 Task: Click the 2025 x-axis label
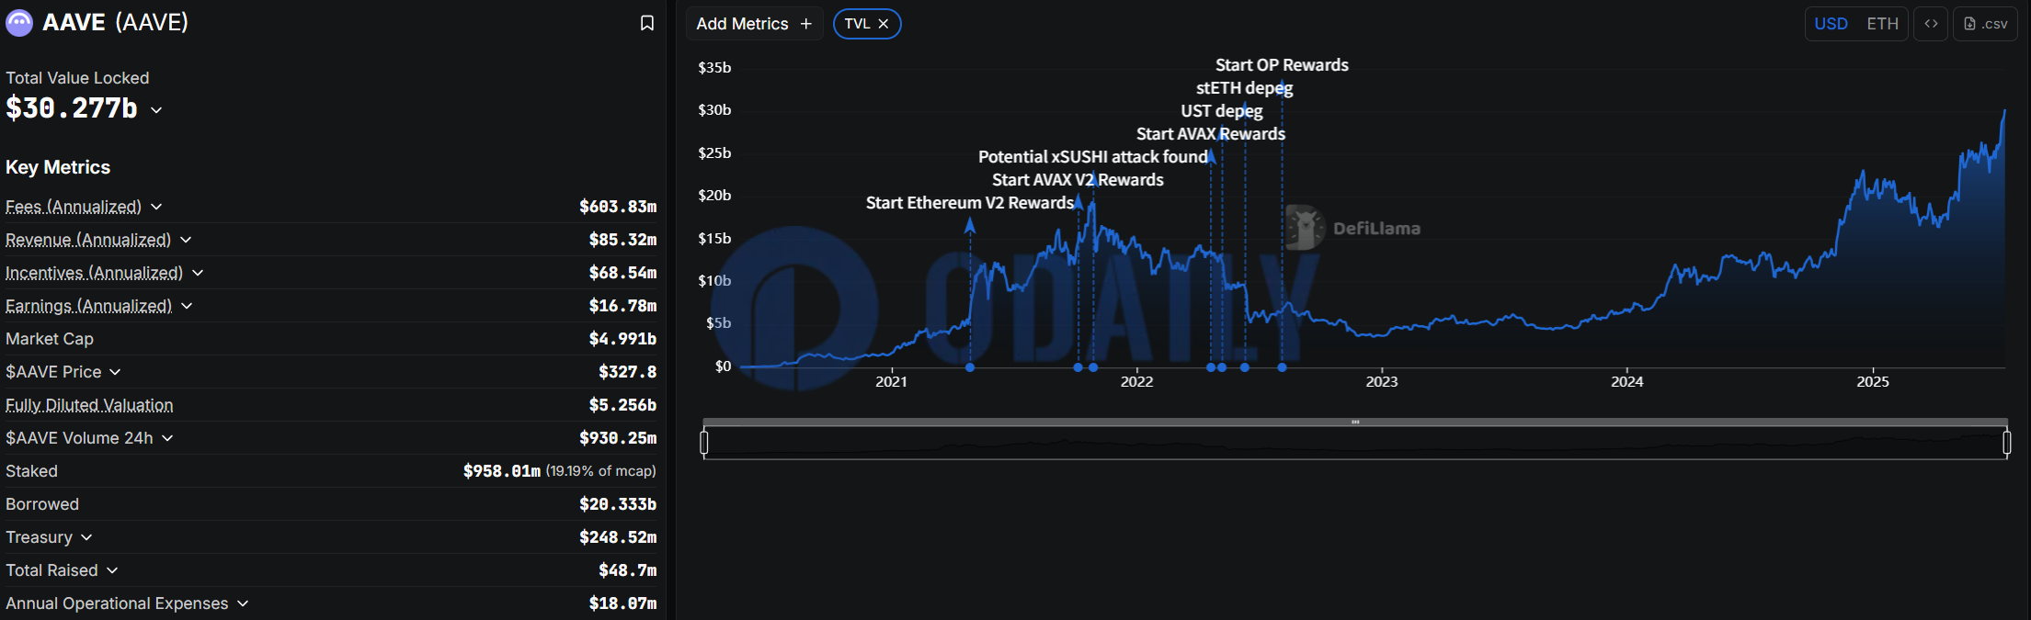pos(1873,381)
